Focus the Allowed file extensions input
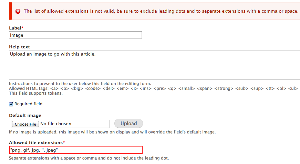Image resolution: width=300 pixels, height=164 pixels. tap(75, 150)
